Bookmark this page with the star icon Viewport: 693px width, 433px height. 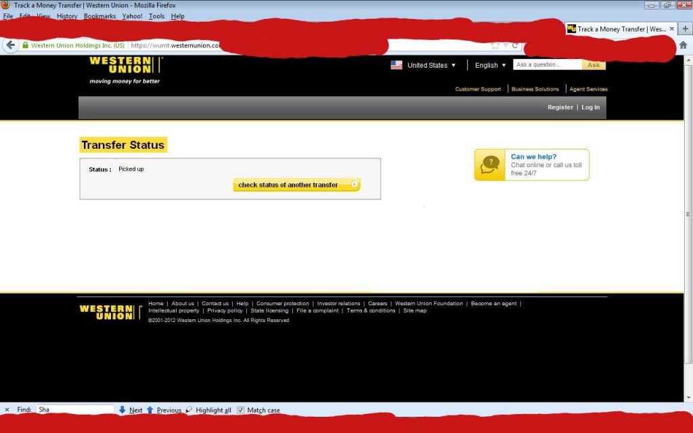(495, 45)
